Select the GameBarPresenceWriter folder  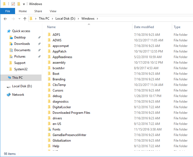point(70,135)
